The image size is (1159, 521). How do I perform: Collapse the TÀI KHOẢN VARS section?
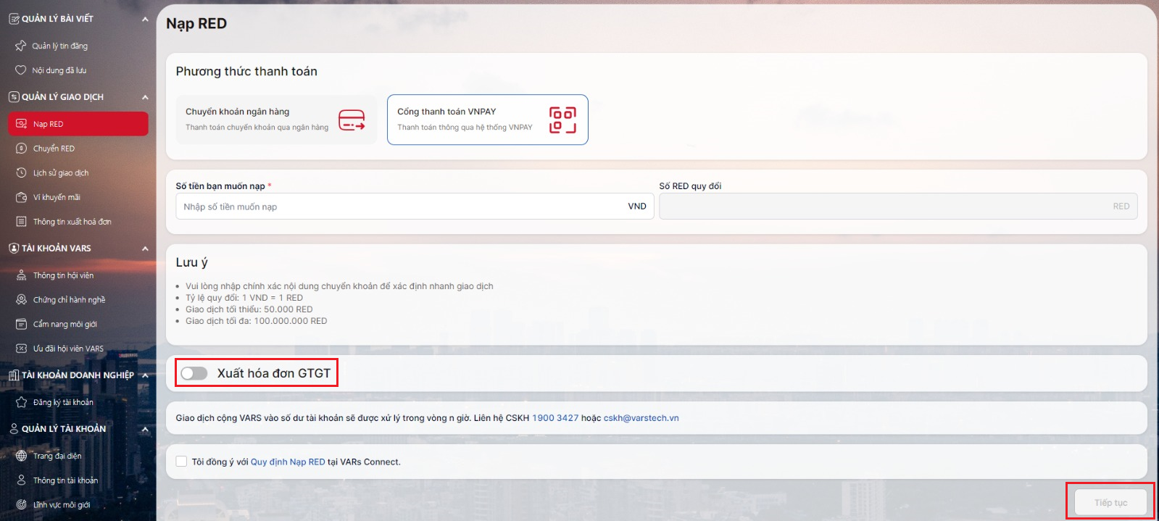coord(145,249)
